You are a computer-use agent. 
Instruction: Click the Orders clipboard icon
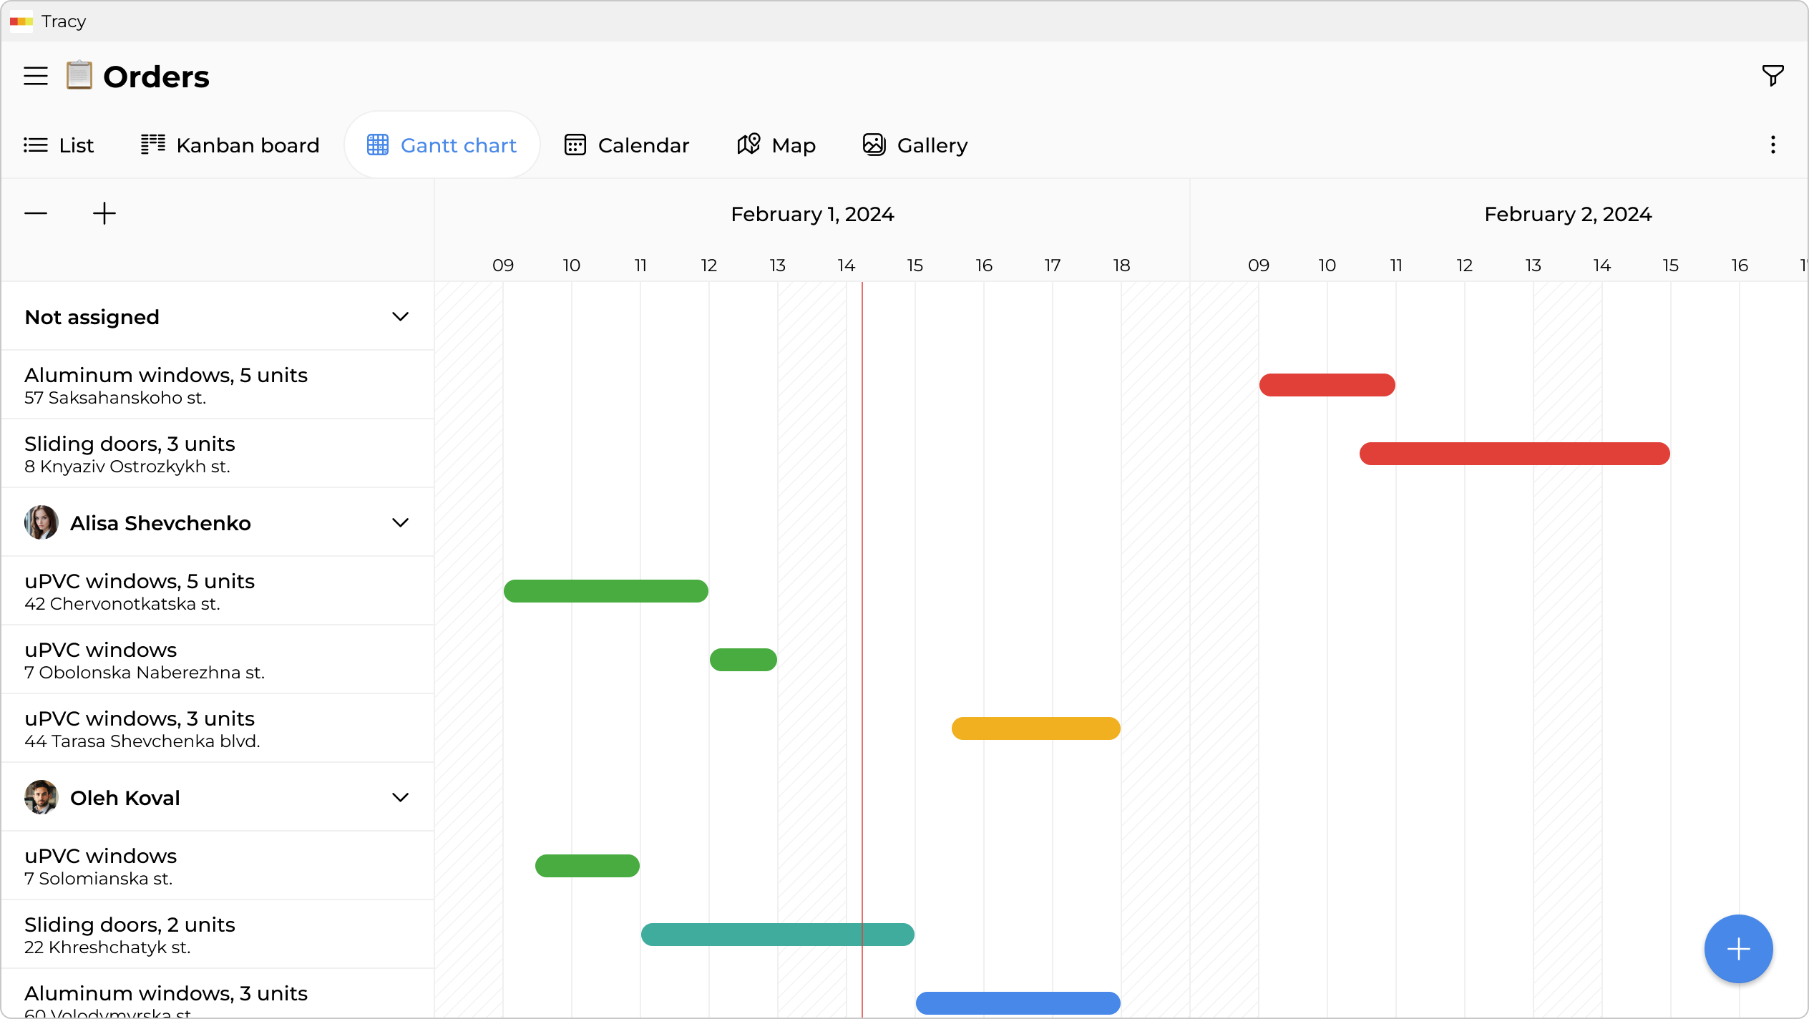click(x=79, y=75)
